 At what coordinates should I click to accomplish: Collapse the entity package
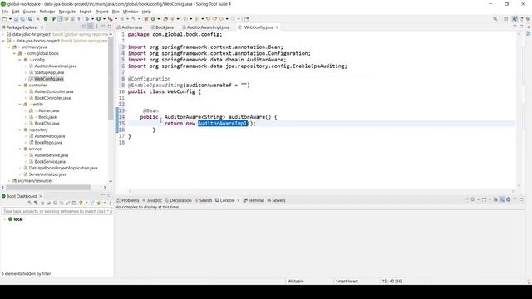pos(20,105)
